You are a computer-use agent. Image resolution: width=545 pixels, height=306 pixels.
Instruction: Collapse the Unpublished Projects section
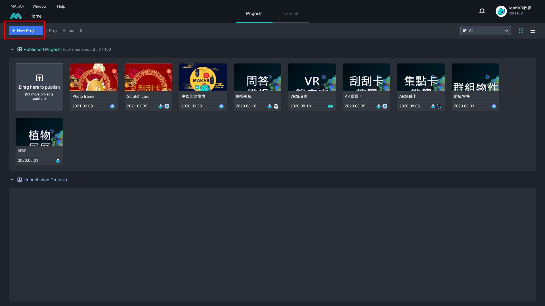click(x=12, y=180)
